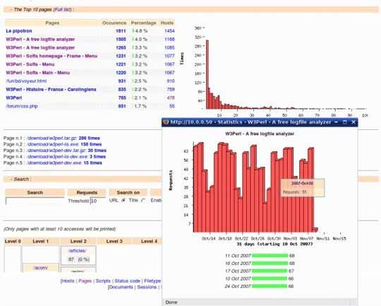Screen dimensions: 381x306
Task: Click hosts value 478 in W3Perl row
Action: tap(171, 98)
